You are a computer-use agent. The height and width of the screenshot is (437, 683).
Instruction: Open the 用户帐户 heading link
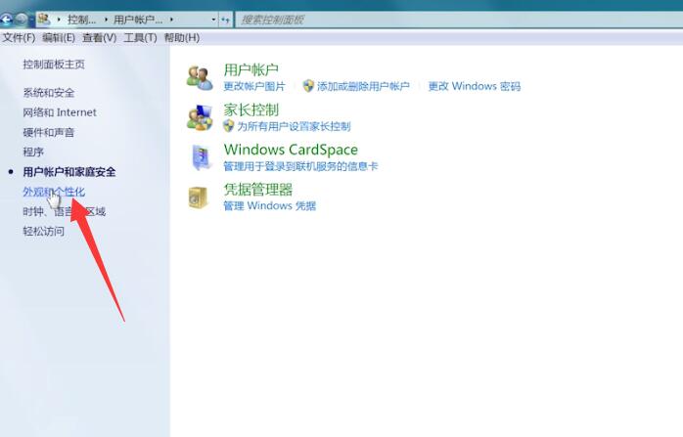click(x=250, y=69)
